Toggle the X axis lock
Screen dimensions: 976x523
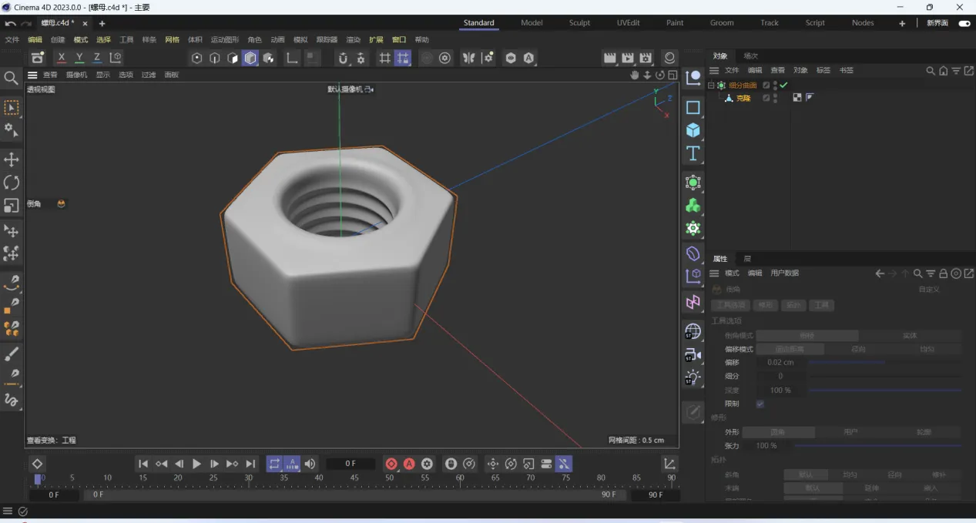62,58
